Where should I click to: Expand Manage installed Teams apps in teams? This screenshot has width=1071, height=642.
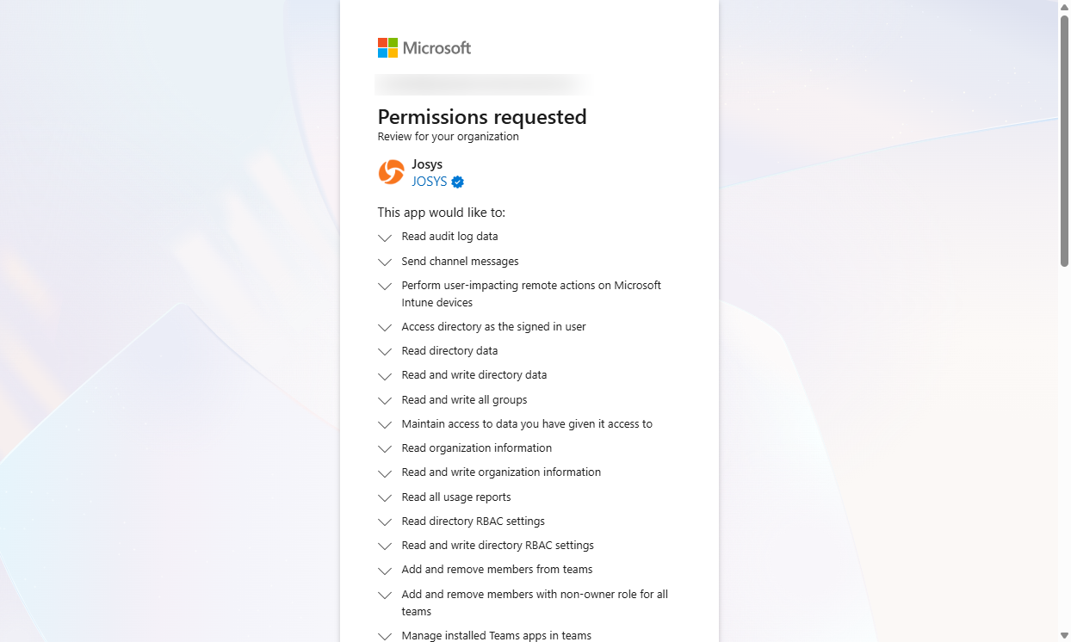pyautogui.click(x=385, y=637)
